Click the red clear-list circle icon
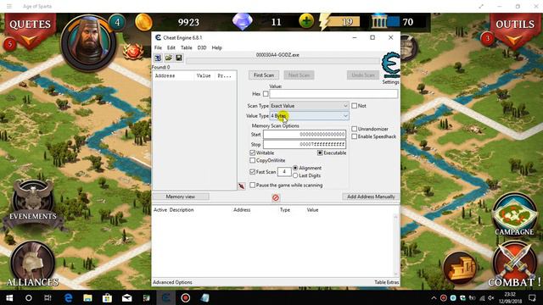The width and height of the screenshot is (543, 305). [x=276, y=197]
